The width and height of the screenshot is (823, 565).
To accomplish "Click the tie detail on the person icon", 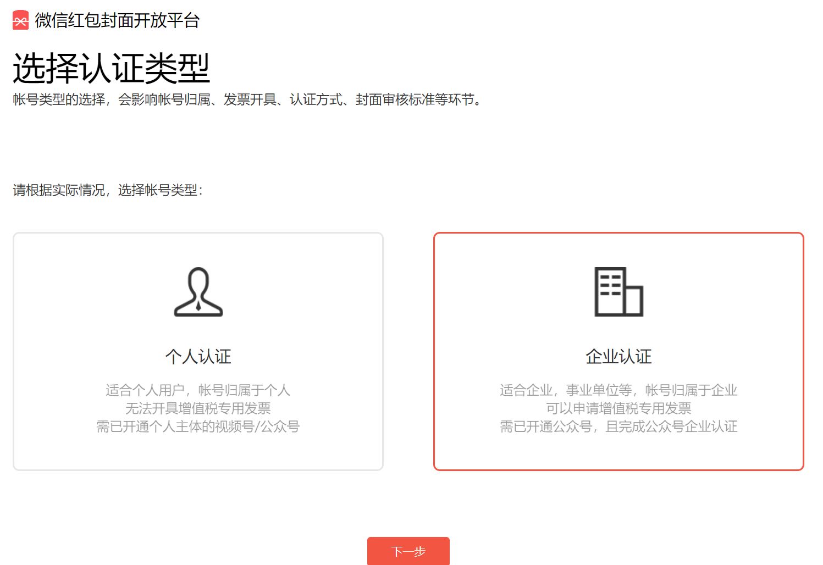I will pos(198,305).
